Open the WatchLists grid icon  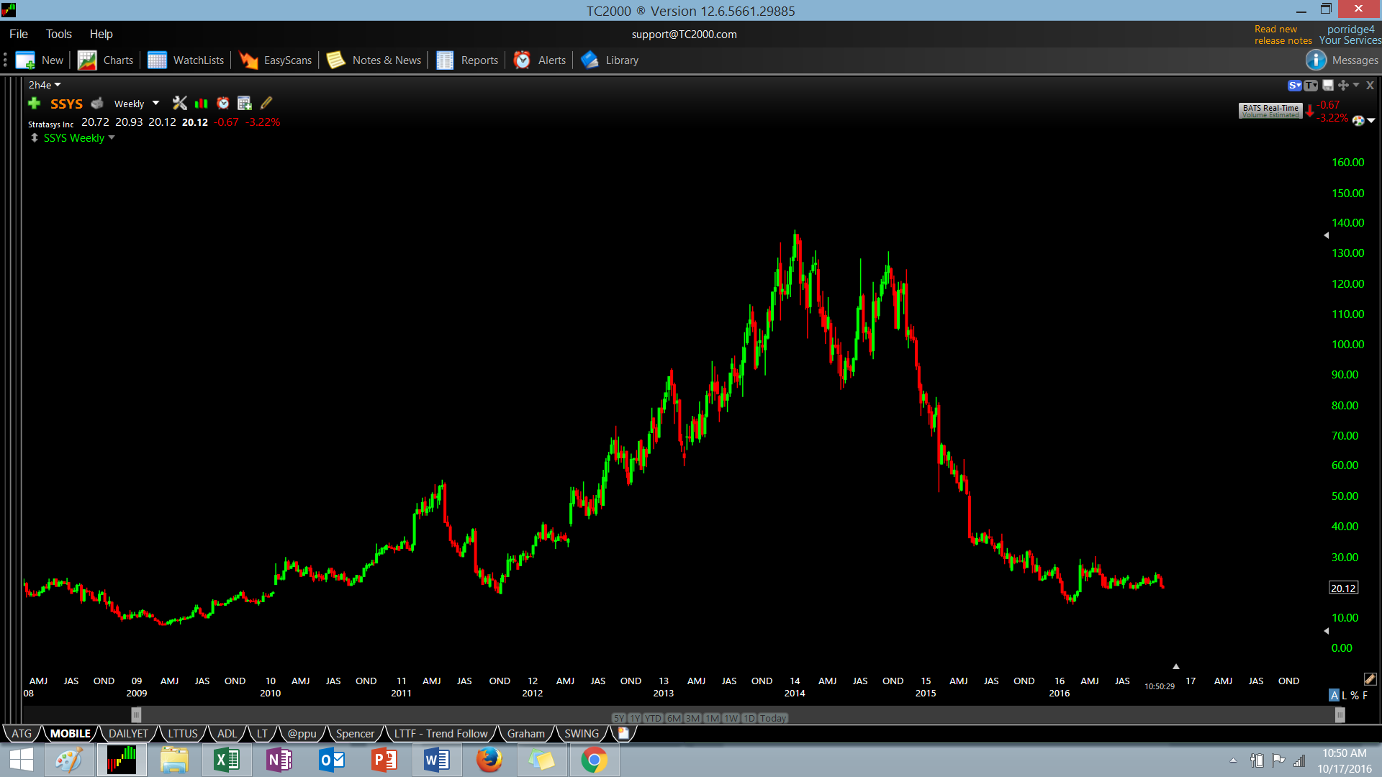[x=157, y=60]
